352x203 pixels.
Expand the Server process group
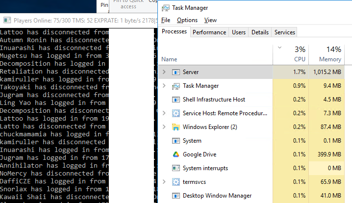pos(164,72)
